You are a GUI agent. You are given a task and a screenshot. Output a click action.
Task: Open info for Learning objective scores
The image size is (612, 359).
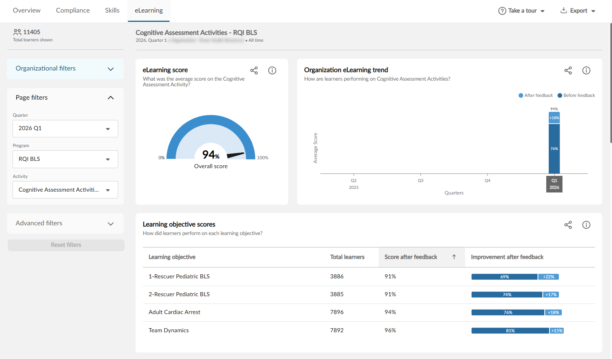tap(586, 225)
